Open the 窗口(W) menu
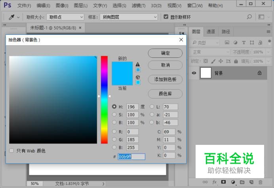Viewport: 274px width, 188px height. point(195,6)
